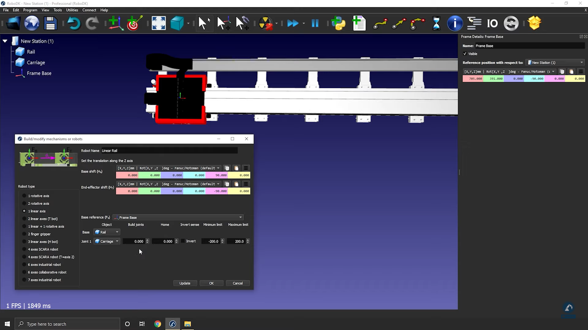Toggle the Visible checkbox for Frame Base
The image size is (588, 330).
[465, 54]
